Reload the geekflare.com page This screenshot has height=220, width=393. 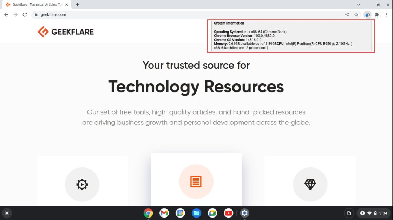coord(25,14)
